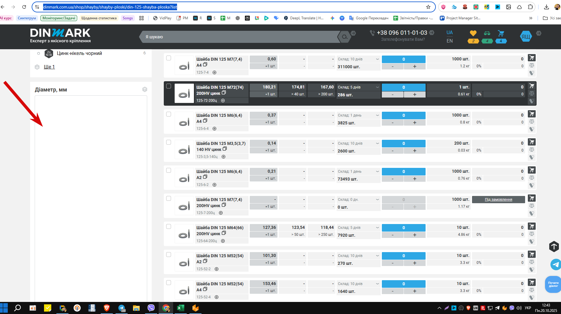Click the plus-circle icon beside code 125-64-200ц
The width and height of the screenshot is (561, 314).
click(223, 241)
